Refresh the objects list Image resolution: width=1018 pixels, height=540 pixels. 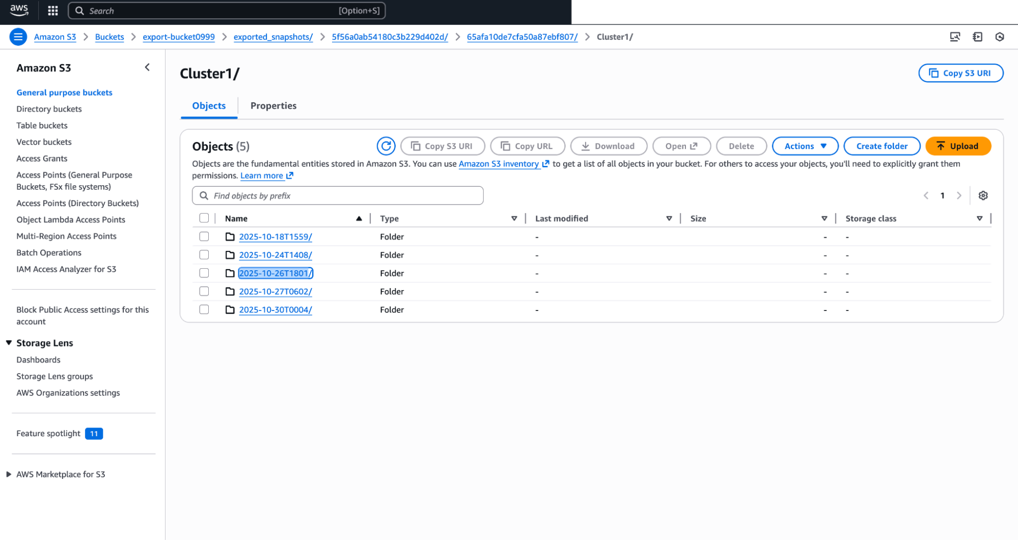[x=386, y=146]
